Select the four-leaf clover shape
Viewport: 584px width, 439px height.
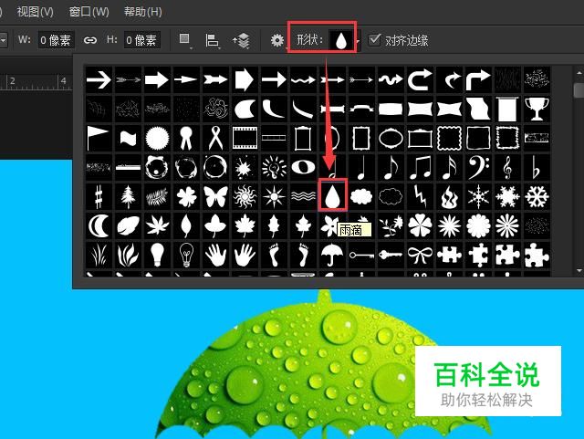coord(186,197)
